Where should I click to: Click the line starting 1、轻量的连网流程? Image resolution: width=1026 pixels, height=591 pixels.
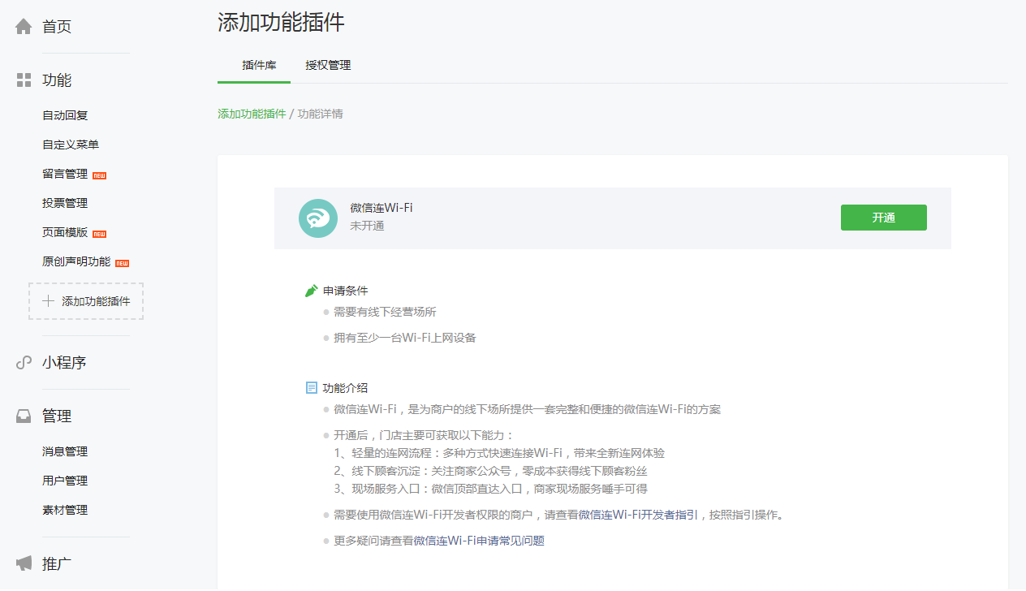(x=499, y=453)
